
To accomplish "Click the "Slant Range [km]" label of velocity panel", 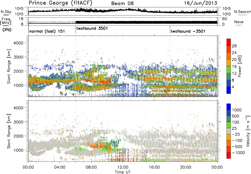I will pyautogui.click(x=9, y=131).
